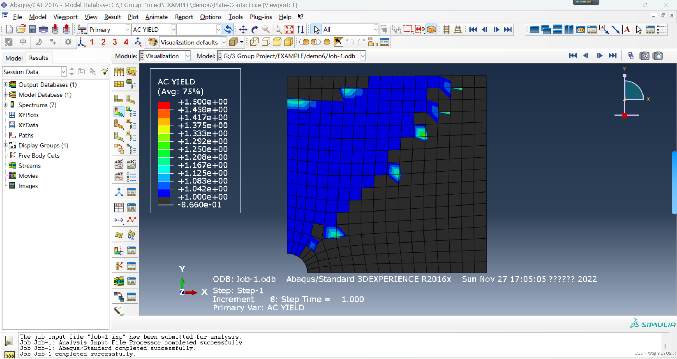Click the Create Arrow annotation icon
The image size is (677, 359).
pyautogui.click(x=616, y=30)
